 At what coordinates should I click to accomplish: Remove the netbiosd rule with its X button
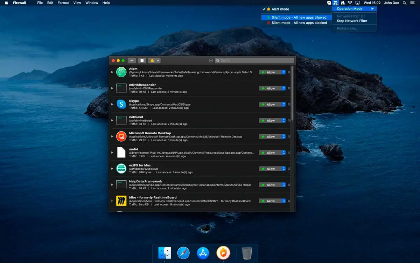click(x=288, y=120)
